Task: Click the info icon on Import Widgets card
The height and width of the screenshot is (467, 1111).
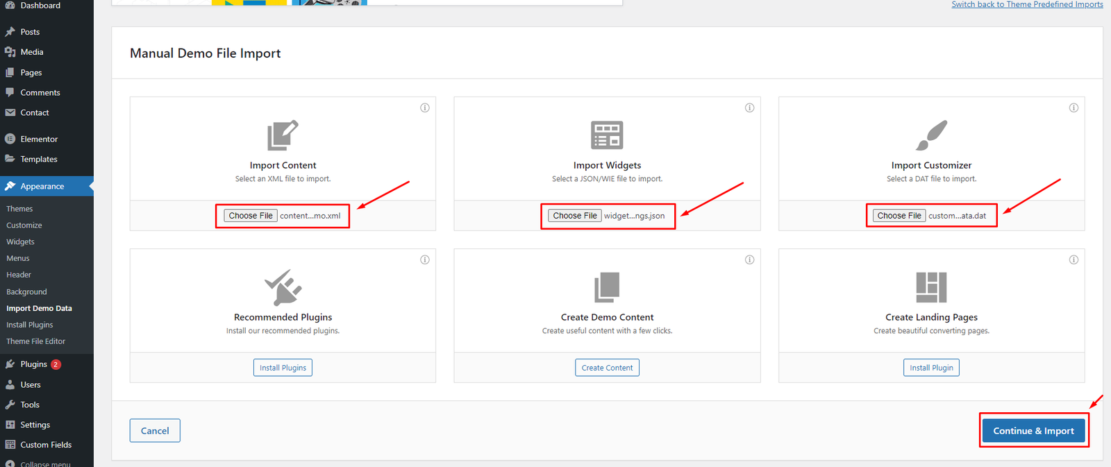Action: pyautogui.click(x=749, y=108)
